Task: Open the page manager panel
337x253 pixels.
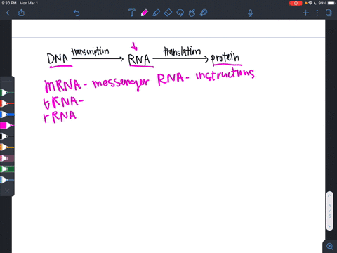Action: click(x=329, y=13)
